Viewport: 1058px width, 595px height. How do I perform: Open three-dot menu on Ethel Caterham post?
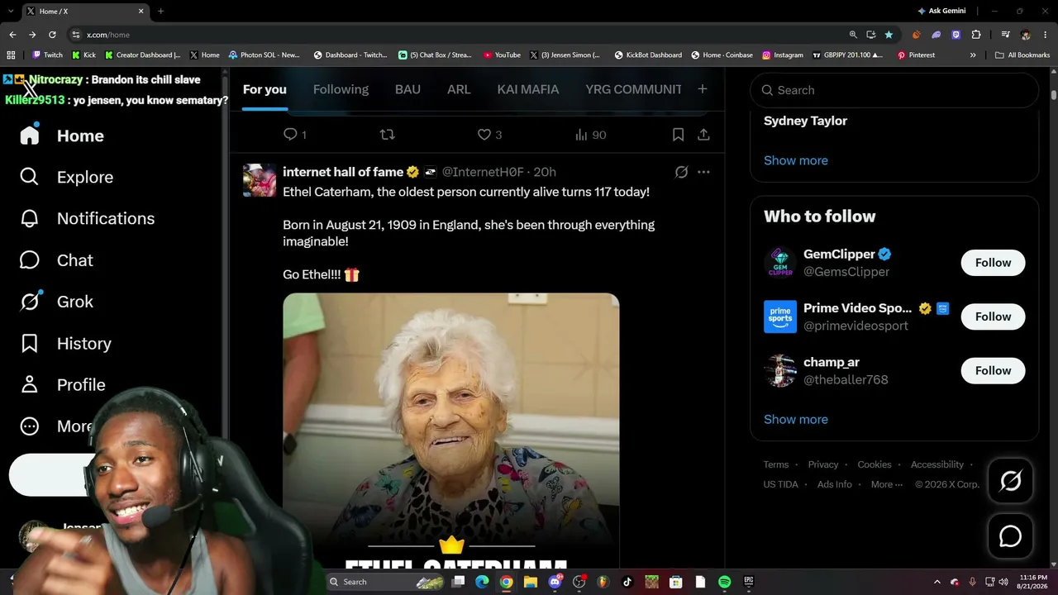(703, 172)
